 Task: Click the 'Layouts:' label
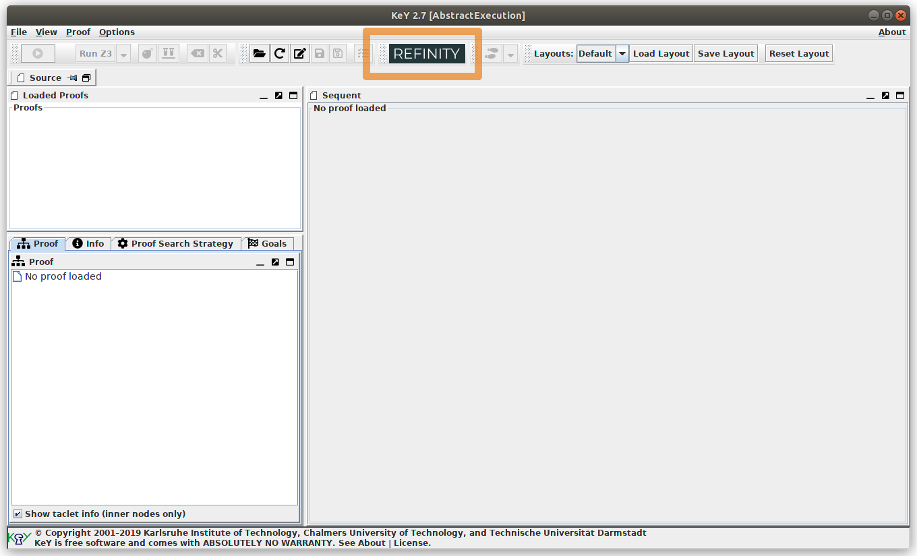coord(554,54)
